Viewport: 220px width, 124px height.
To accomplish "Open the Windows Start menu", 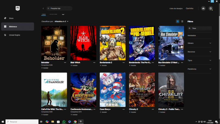I will pos(3,122).
